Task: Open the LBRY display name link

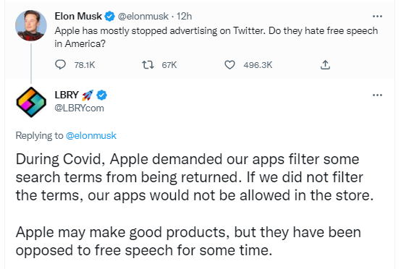Action: (x=67, y=95)
